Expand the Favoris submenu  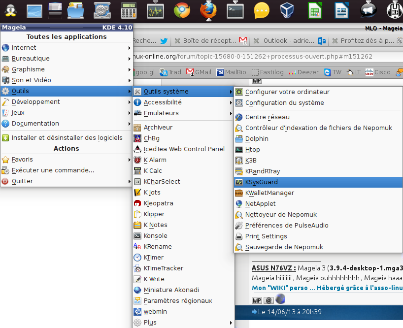click(x=67, y=160)
